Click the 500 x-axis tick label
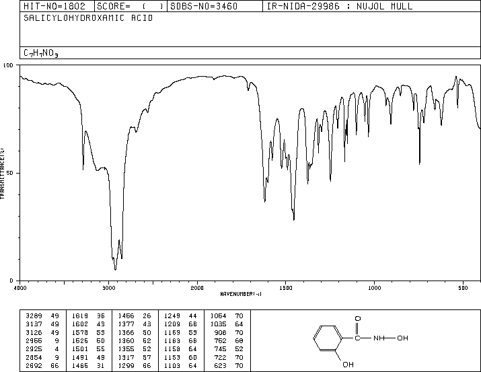 tap(463, 288)
